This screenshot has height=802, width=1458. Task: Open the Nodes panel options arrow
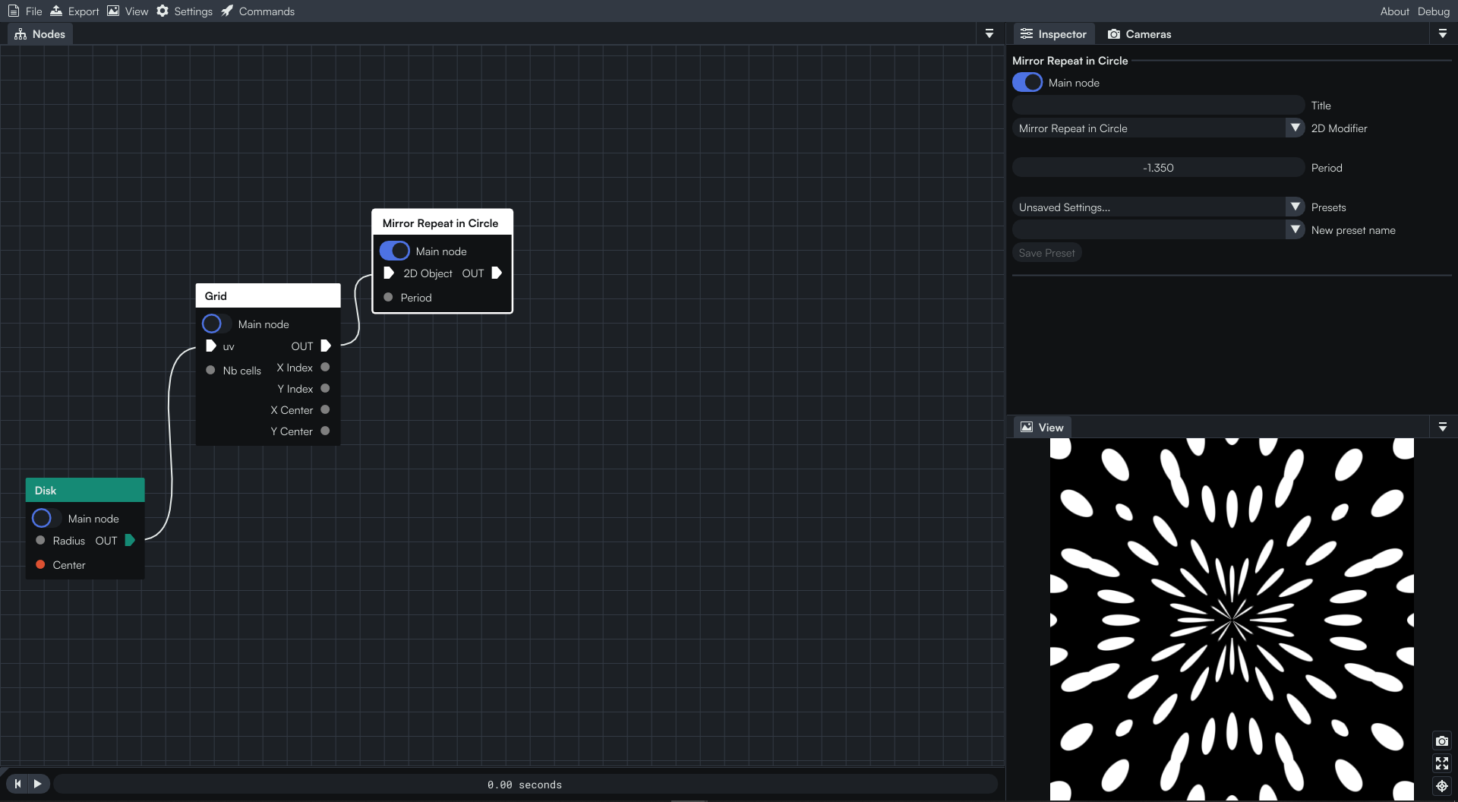click(989, 34)
